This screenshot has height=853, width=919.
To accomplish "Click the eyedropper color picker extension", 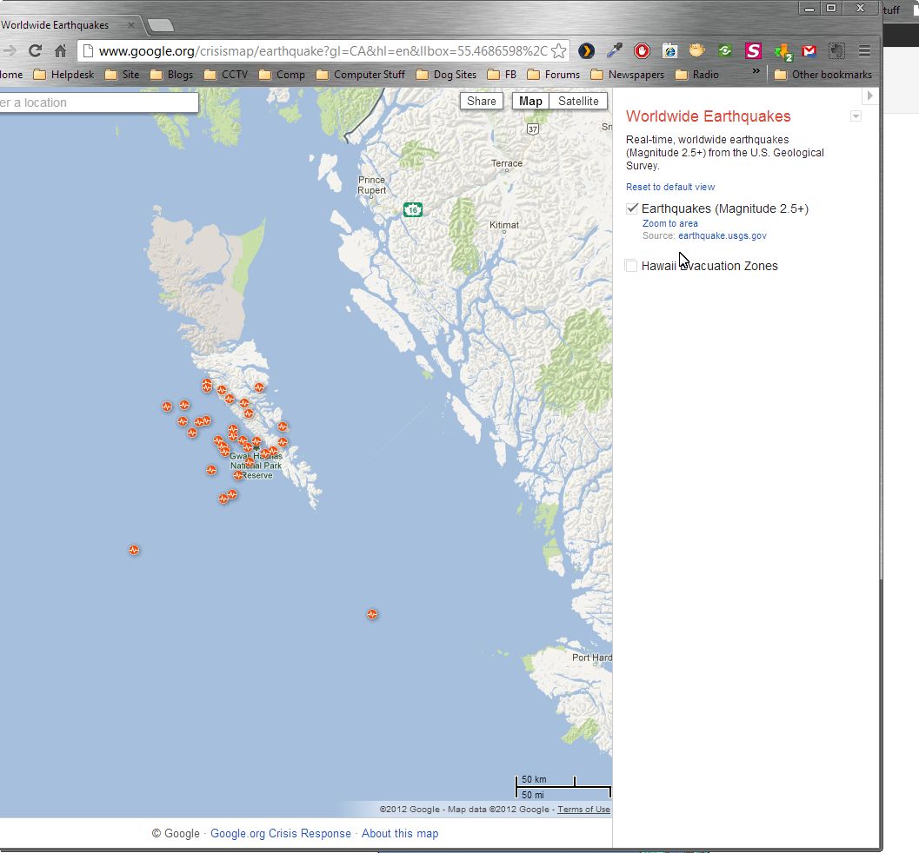I will coord(614,51).
